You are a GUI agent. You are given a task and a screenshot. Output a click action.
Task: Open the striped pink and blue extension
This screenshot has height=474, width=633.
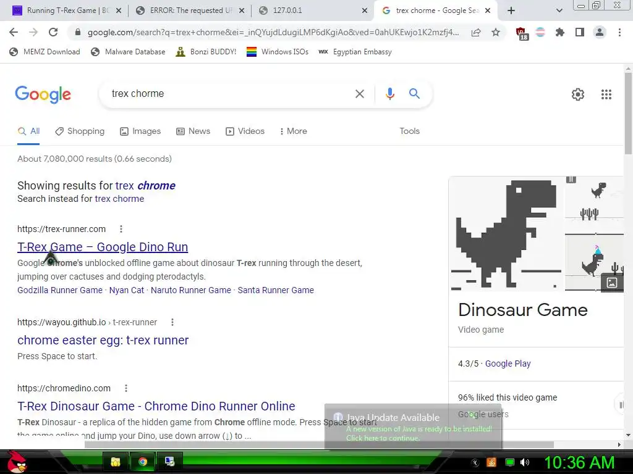540,32
